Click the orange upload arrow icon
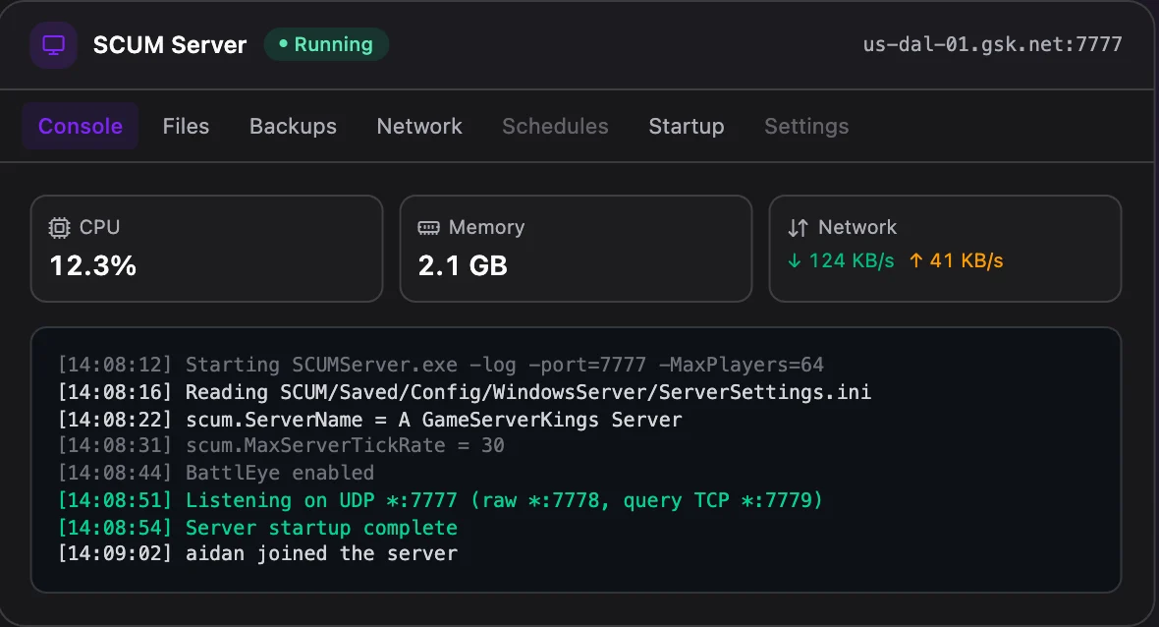 click(x=915, y=260)
